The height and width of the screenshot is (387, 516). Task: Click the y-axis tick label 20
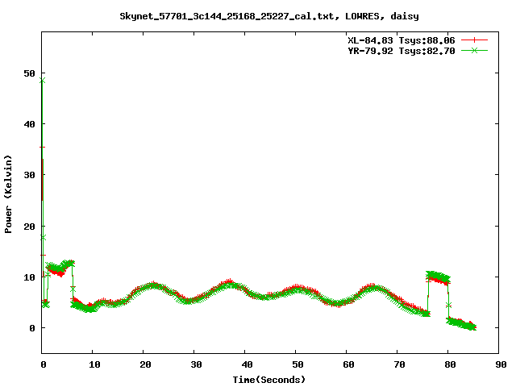coord(29,227)
